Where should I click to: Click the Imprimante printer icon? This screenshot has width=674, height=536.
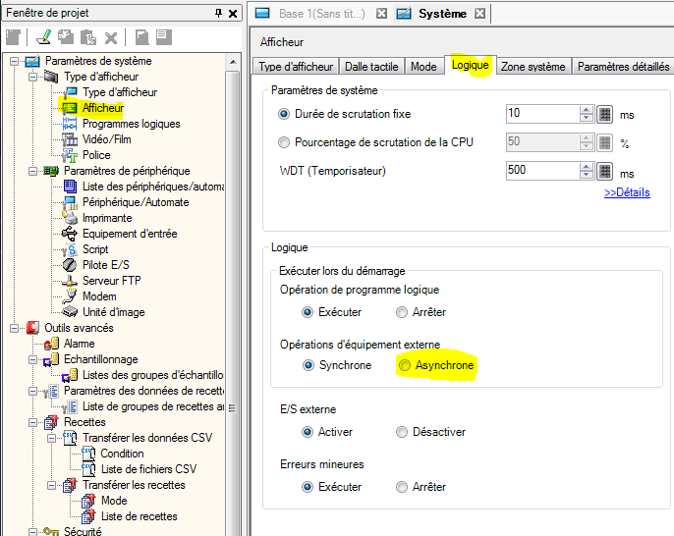click(69, 218)
